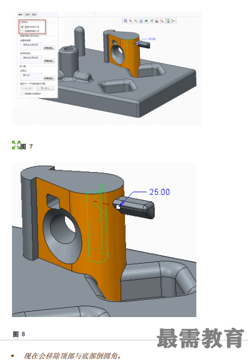Viewport: 248px width, 362px height.
Task: Enable the unchecked checkbox inside red box
Action: tap(22, 31)
